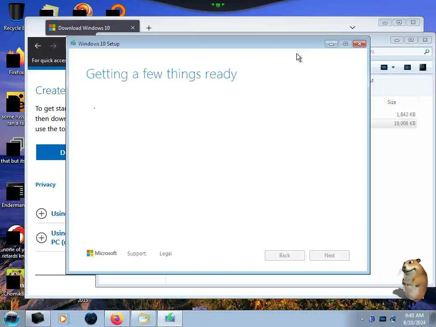
Task: Click the Back button in Setup
Action: pos(285,255)
